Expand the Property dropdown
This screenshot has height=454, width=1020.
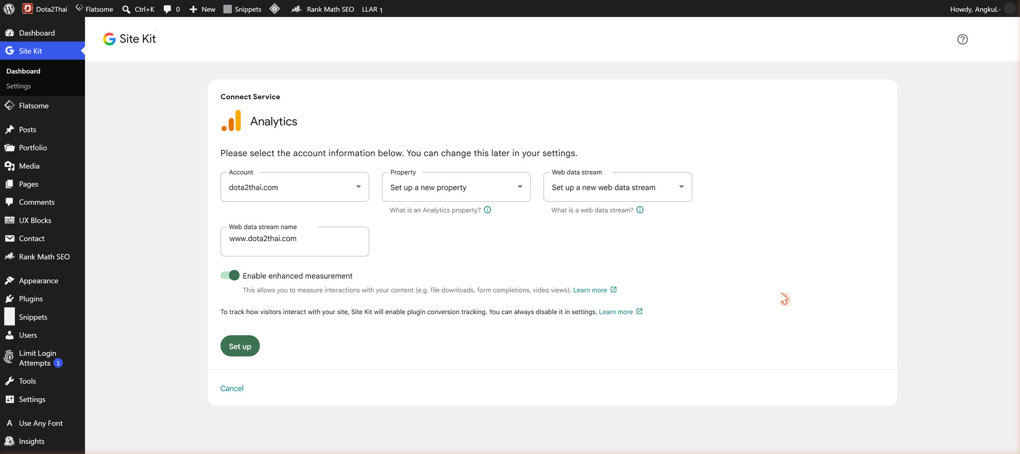click(x=456, y=187)
